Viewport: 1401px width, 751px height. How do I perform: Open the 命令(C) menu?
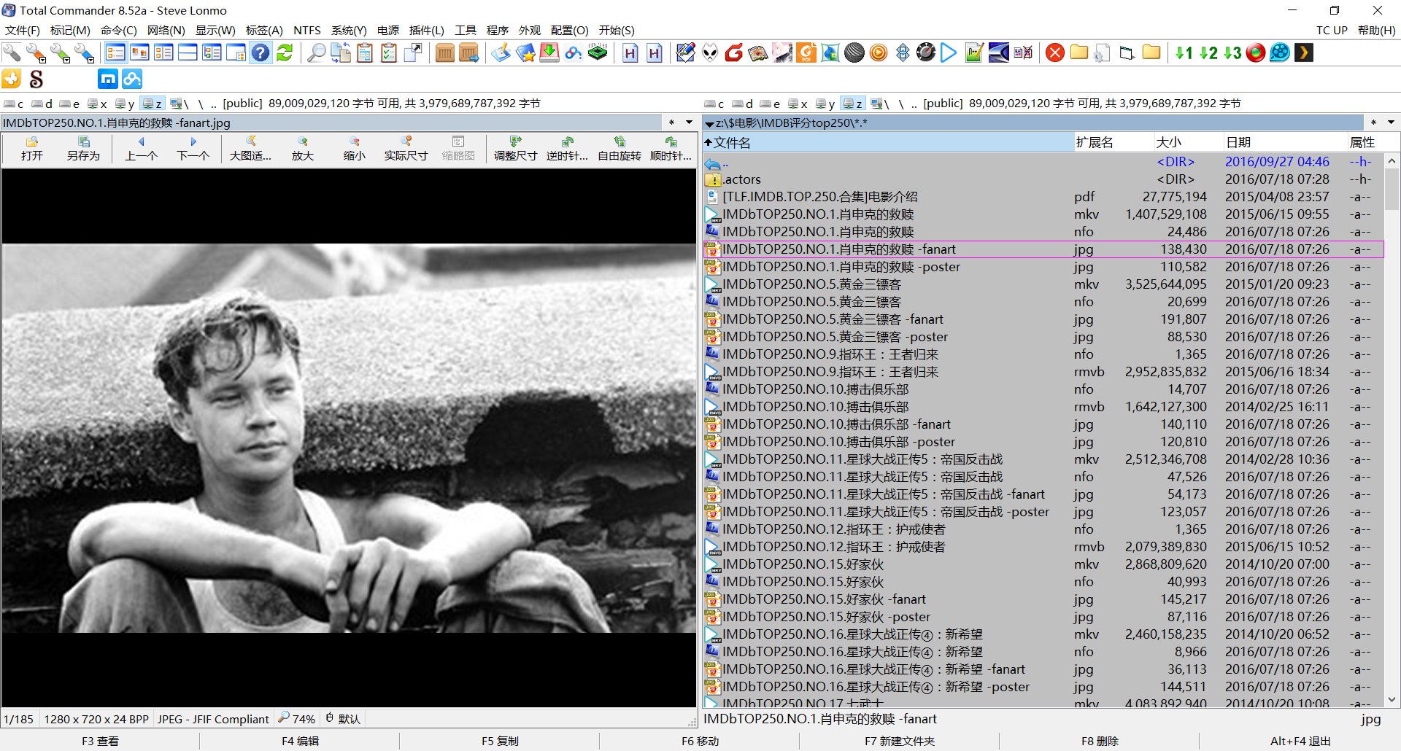[x=119, y=30]
